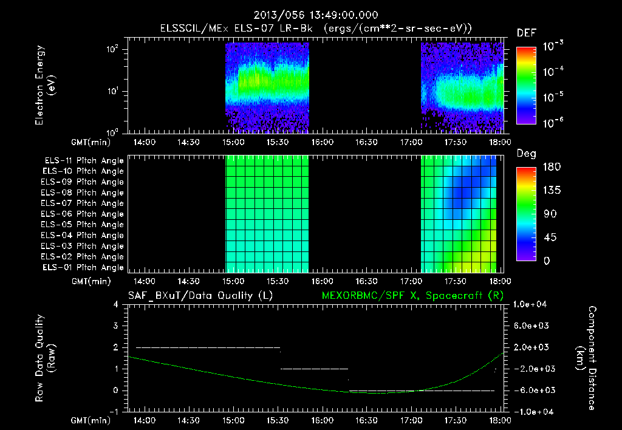Click the 6.0e+03 right axis value
This screenshot has height=430, width=622.
(x=531, y=326)
